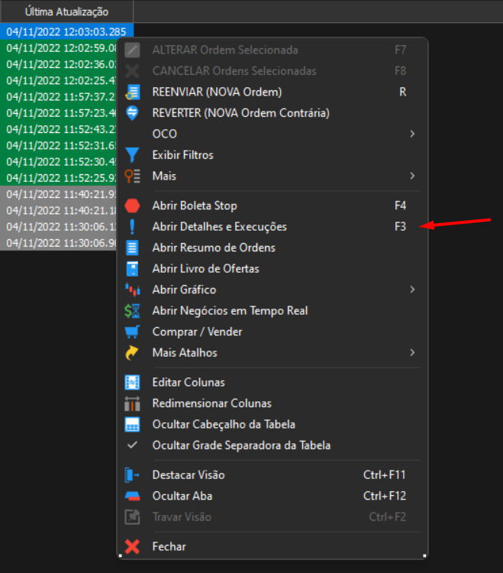Expand the Mais Atalhos submenu arrow

coord(412,352)
